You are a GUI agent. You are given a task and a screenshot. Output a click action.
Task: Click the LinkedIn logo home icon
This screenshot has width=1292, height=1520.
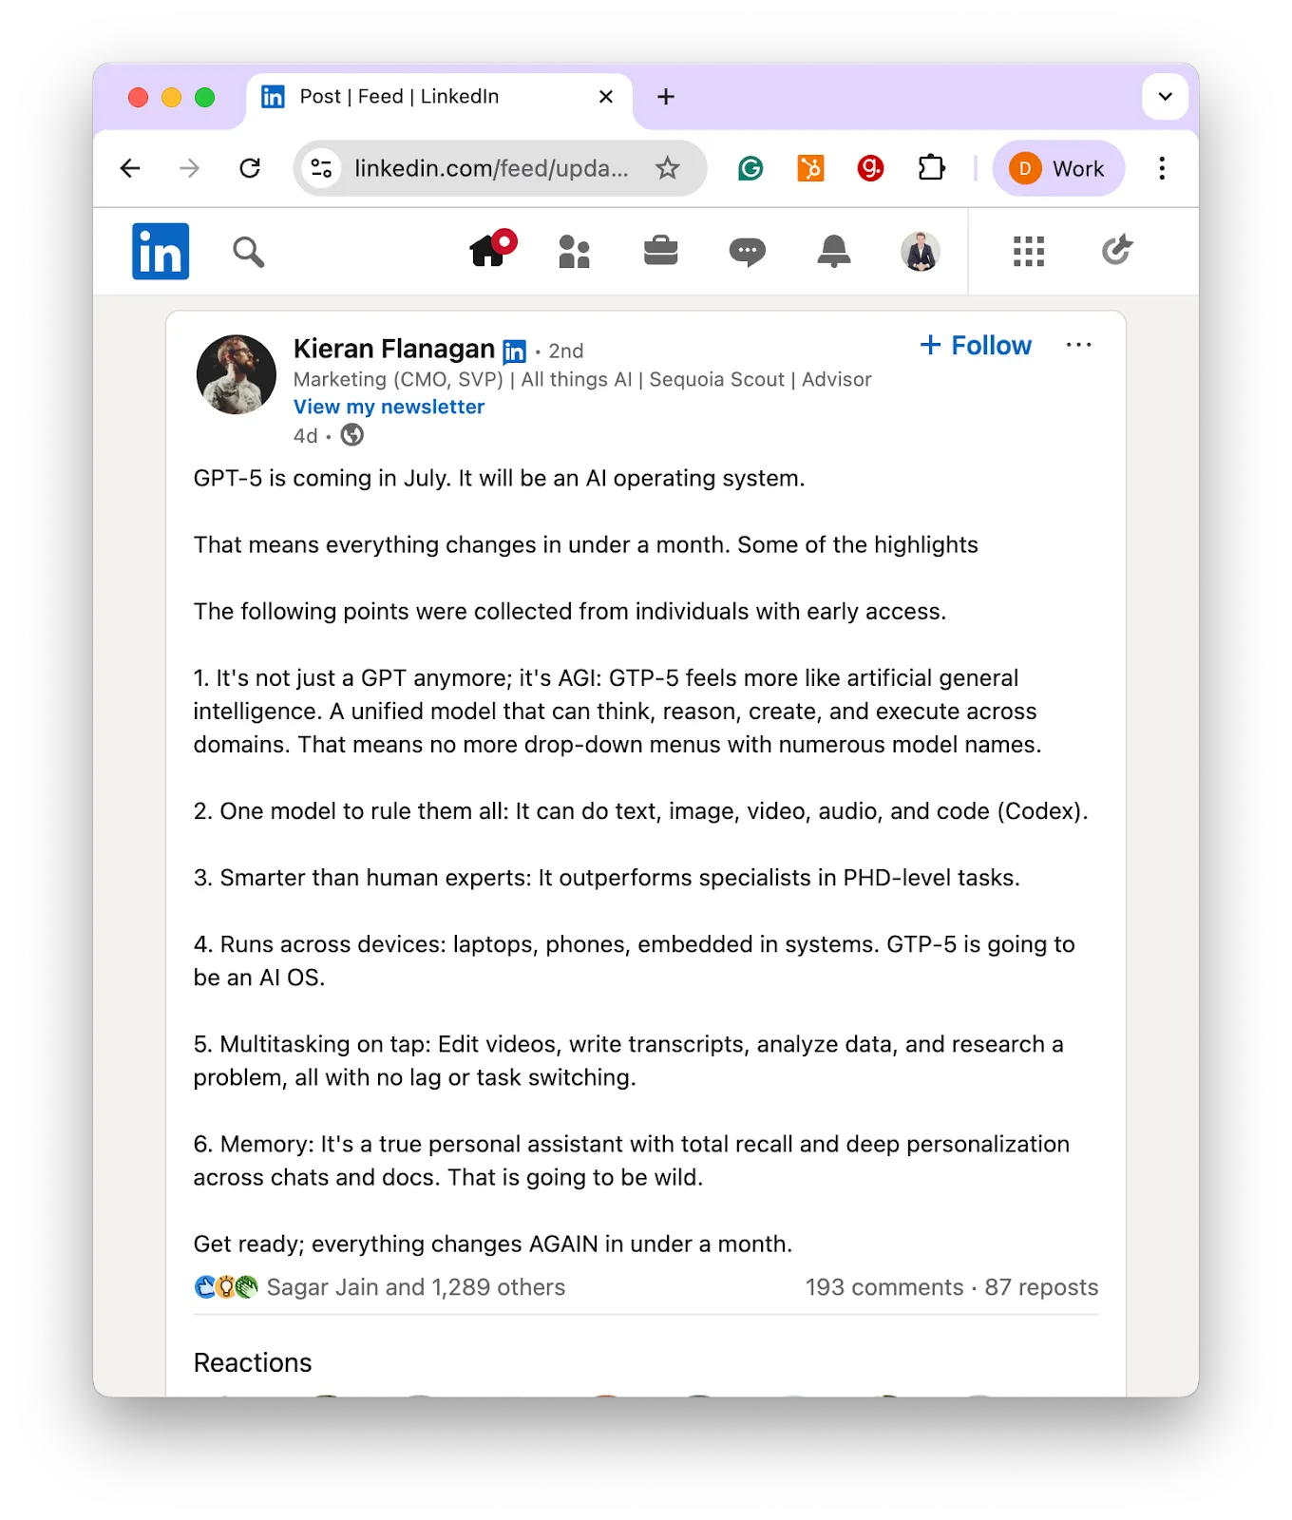pos(161,251)
